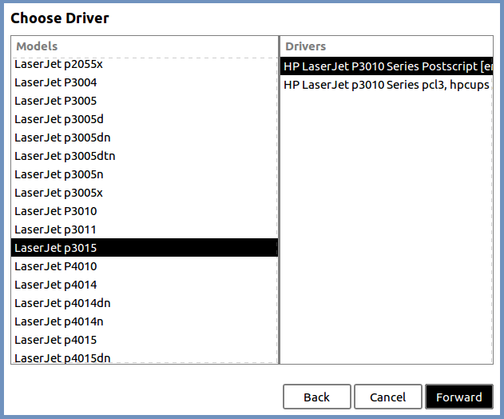
Task: Select LaserJet p4015 model
Action: click(145, 339)
